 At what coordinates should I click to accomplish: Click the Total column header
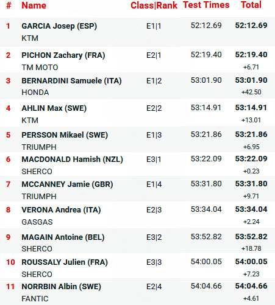click(x=251, y=5)
